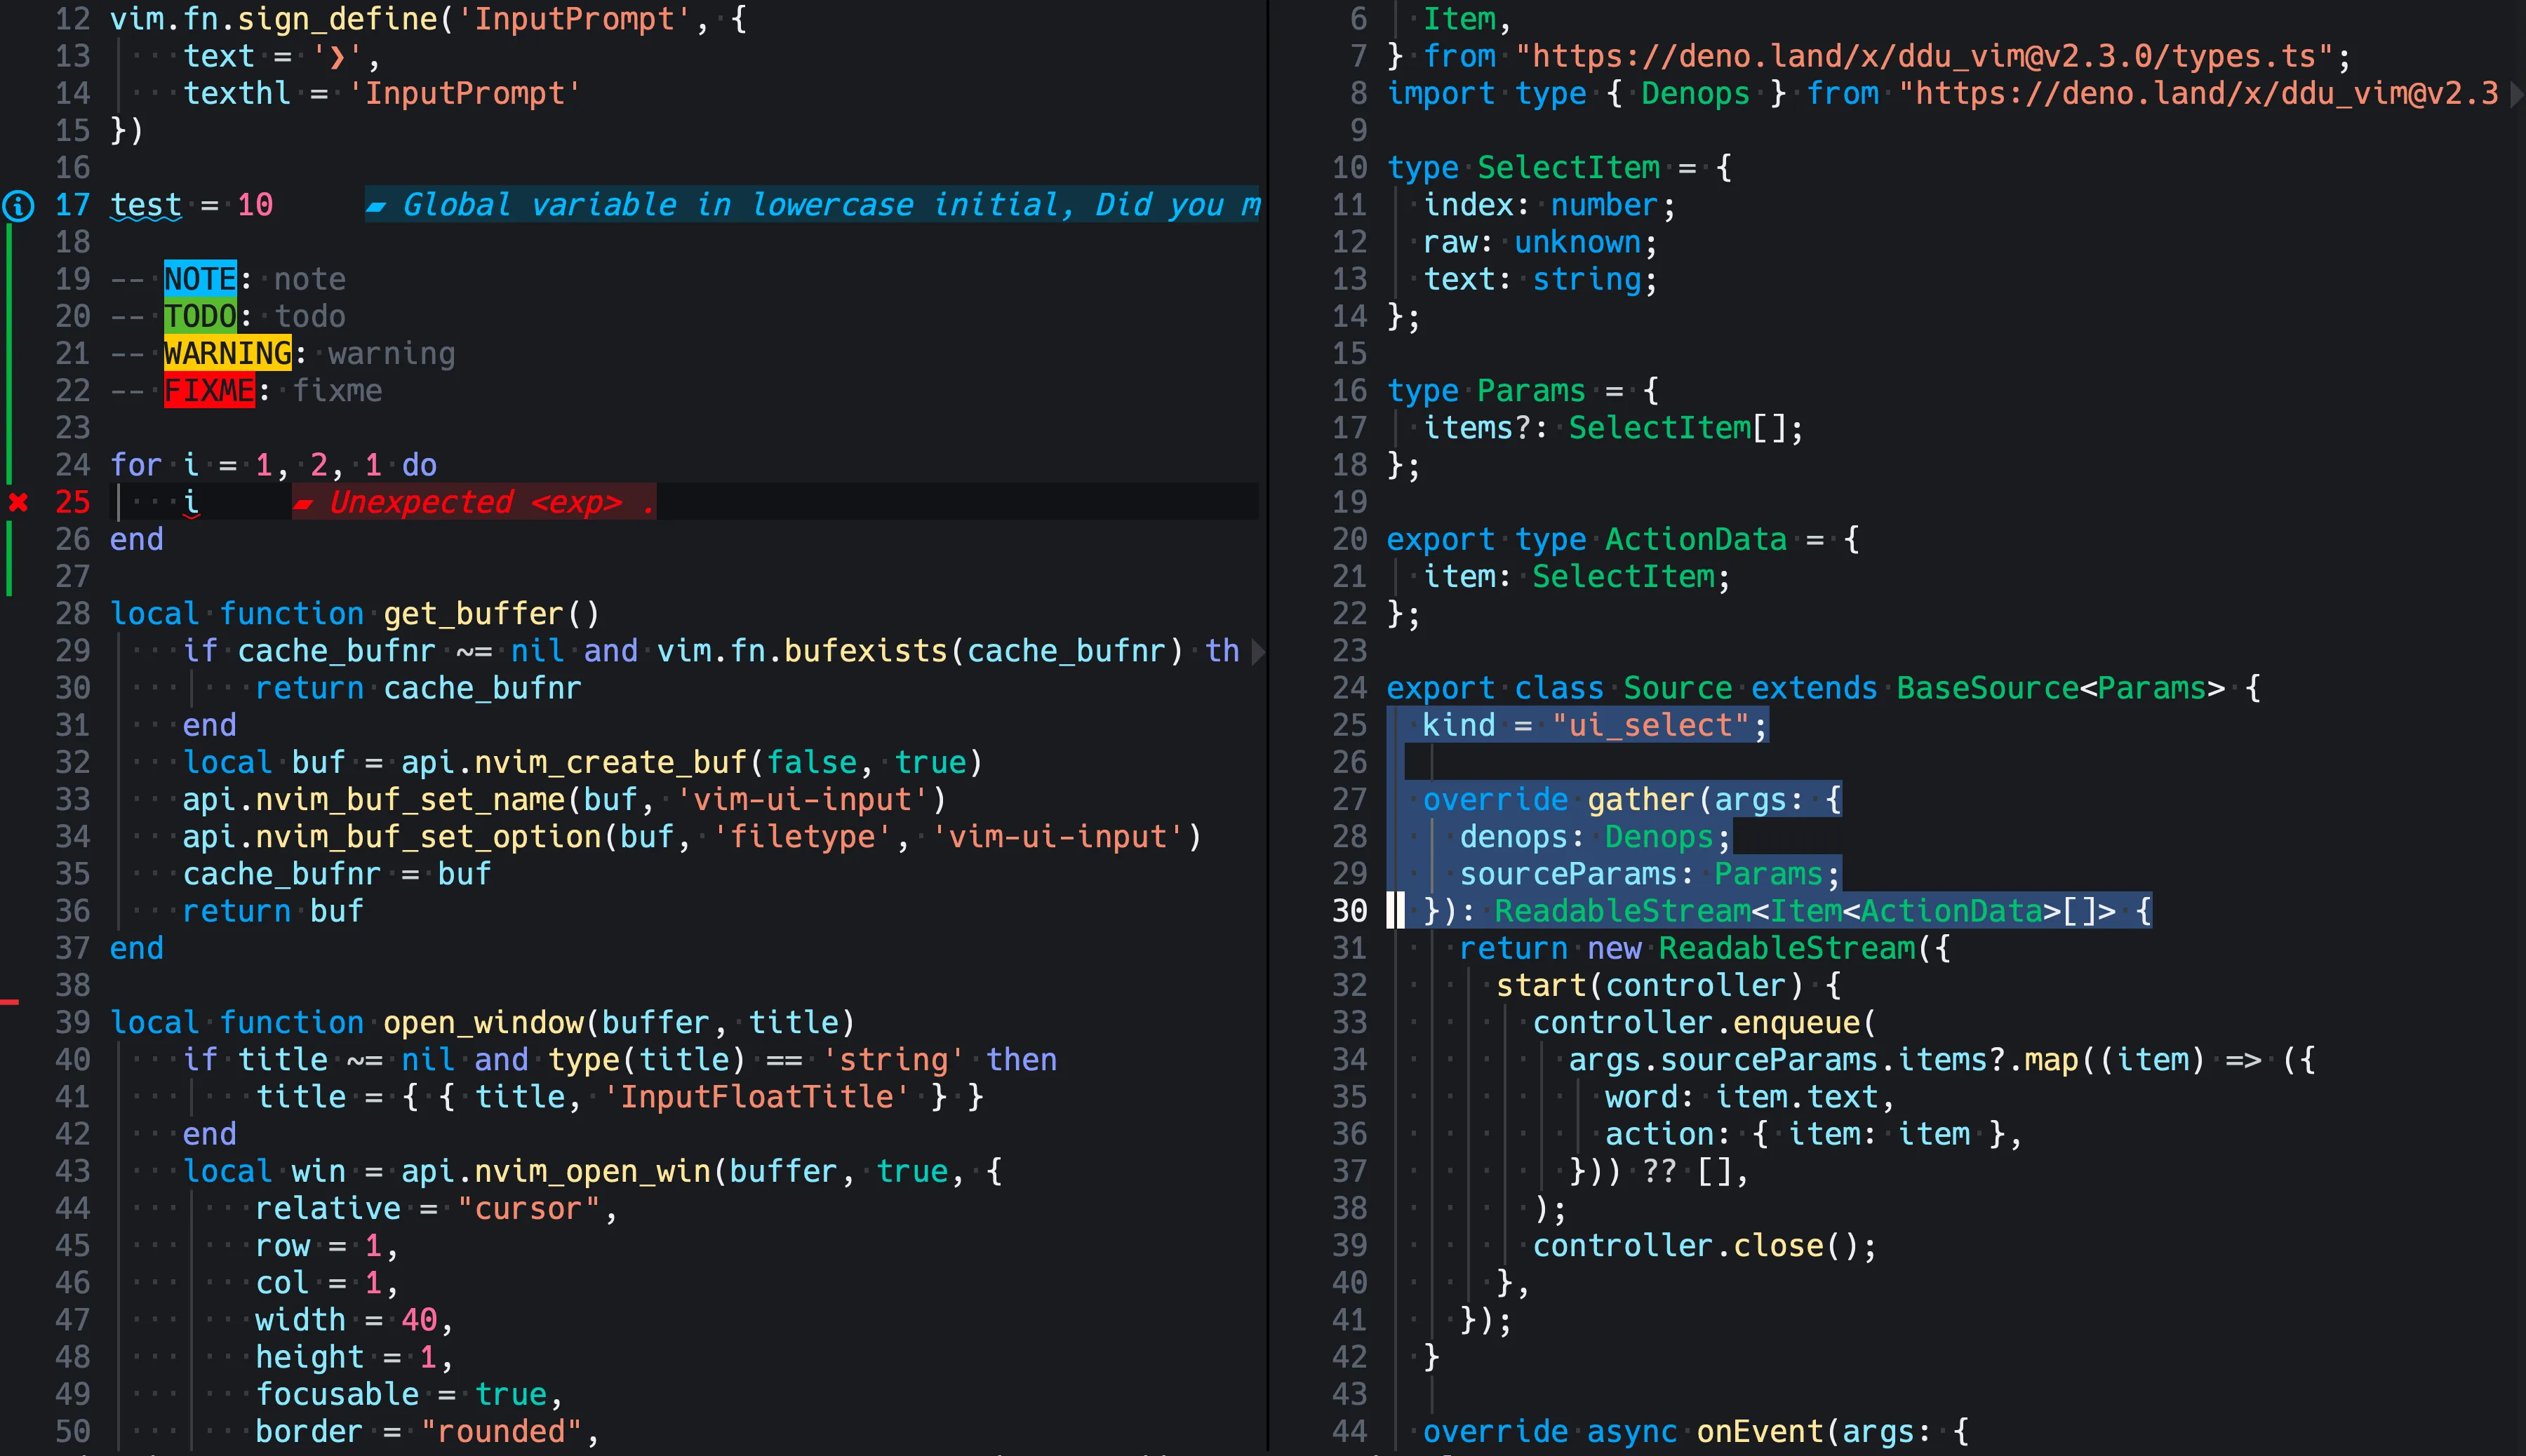Click the truncation arrow at end of line 29
Image resolution: width=2526 pixels, height=1456 pixels.
(x=1259, y=652)
